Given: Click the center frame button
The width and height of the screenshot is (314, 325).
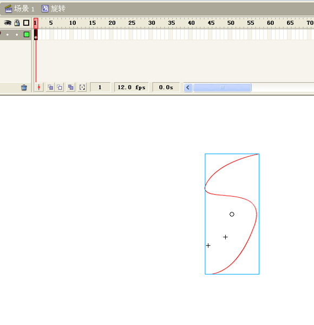Looking at the screenshot, I should coord(39,87).
